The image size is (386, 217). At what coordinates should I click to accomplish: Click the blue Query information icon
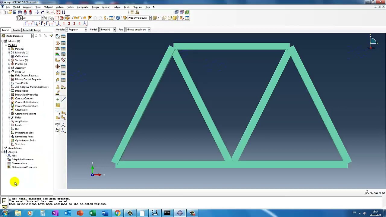[118, 18]
